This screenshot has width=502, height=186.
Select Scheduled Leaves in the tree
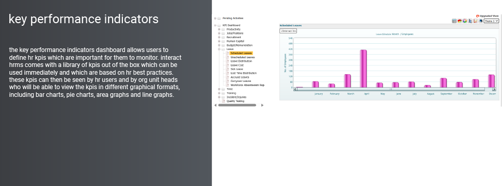(241, 54)
